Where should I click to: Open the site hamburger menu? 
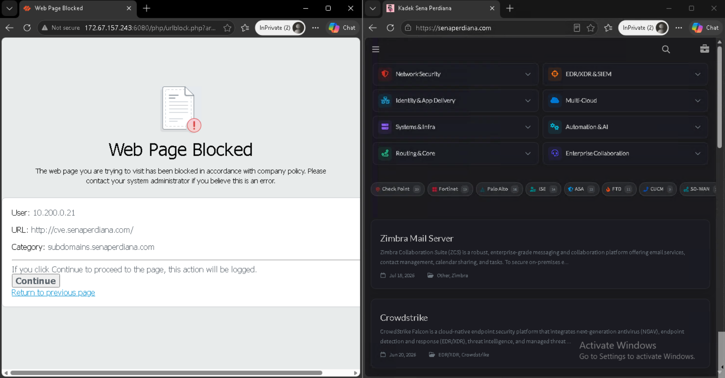[x=376, y=49]
